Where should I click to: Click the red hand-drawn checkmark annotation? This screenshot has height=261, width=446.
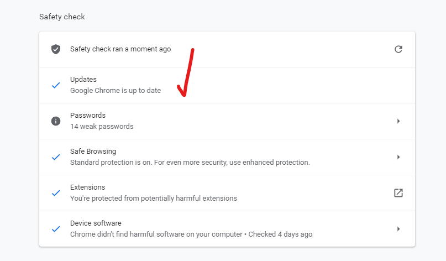pos(186,72)
